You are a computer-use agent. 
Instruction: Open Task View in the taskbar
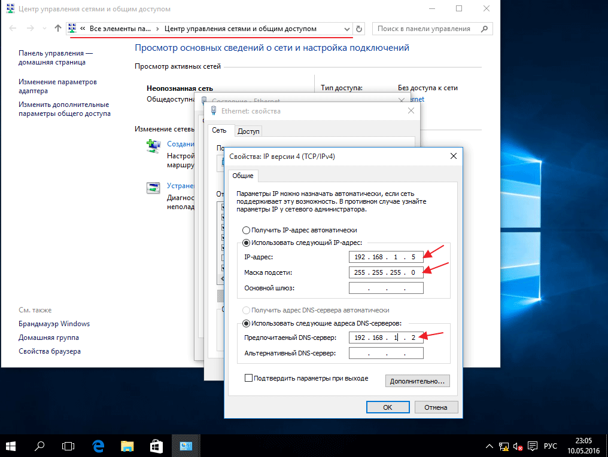tap(69, 446)
